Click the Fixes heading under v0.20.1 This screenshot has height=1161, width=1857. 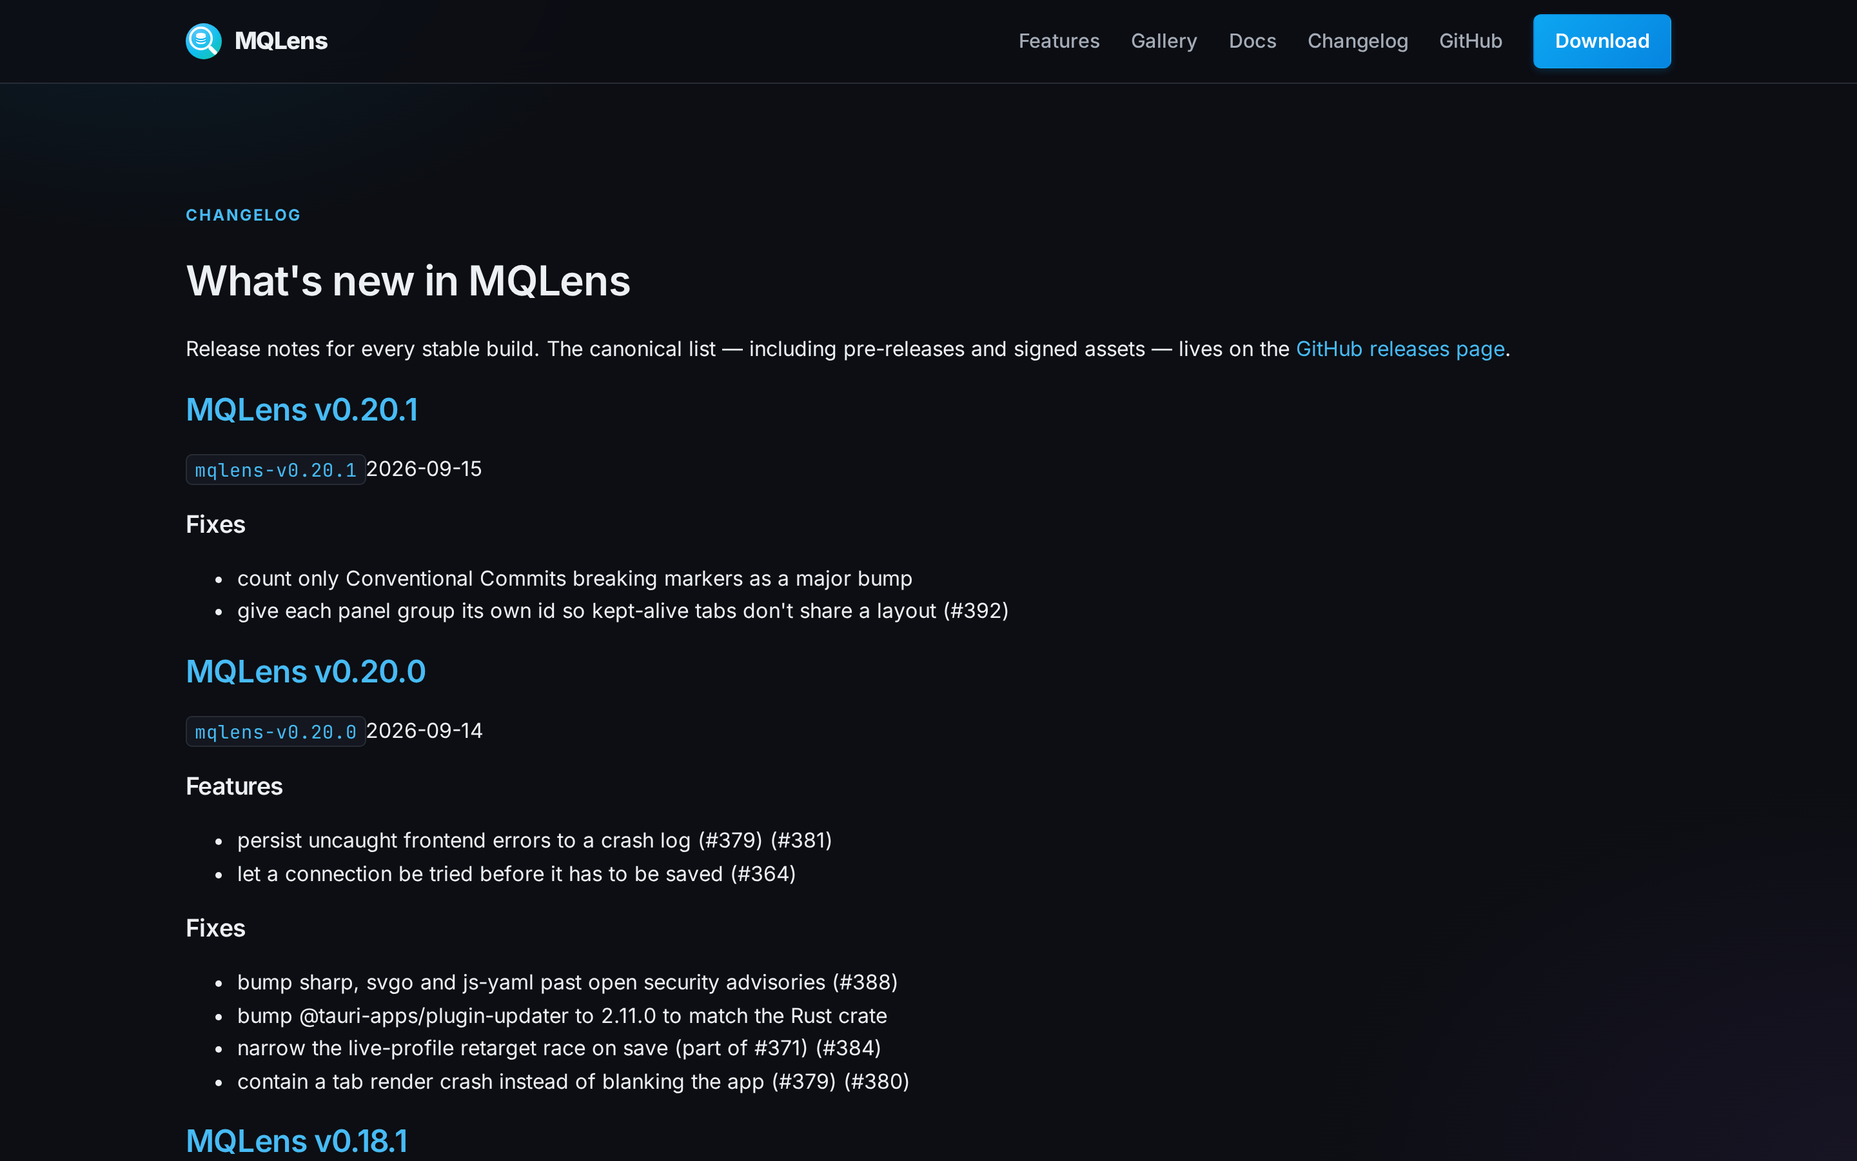[x=215, y=524]
